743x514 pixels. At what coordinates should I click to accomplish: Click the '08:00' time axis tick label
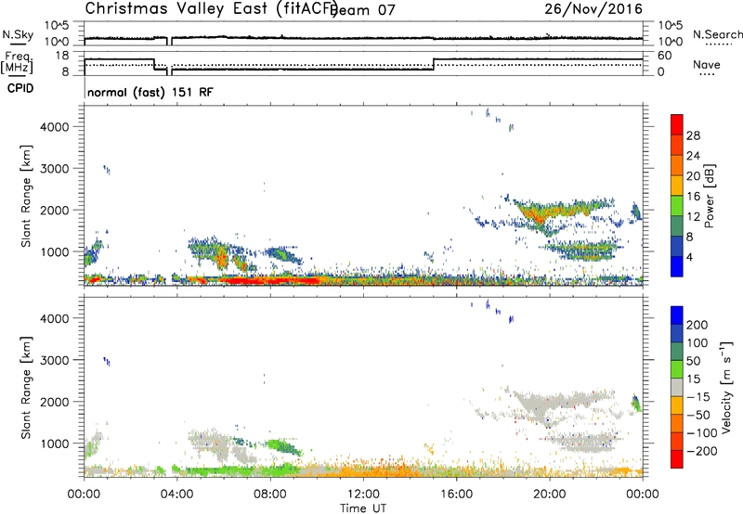[270, 495]
